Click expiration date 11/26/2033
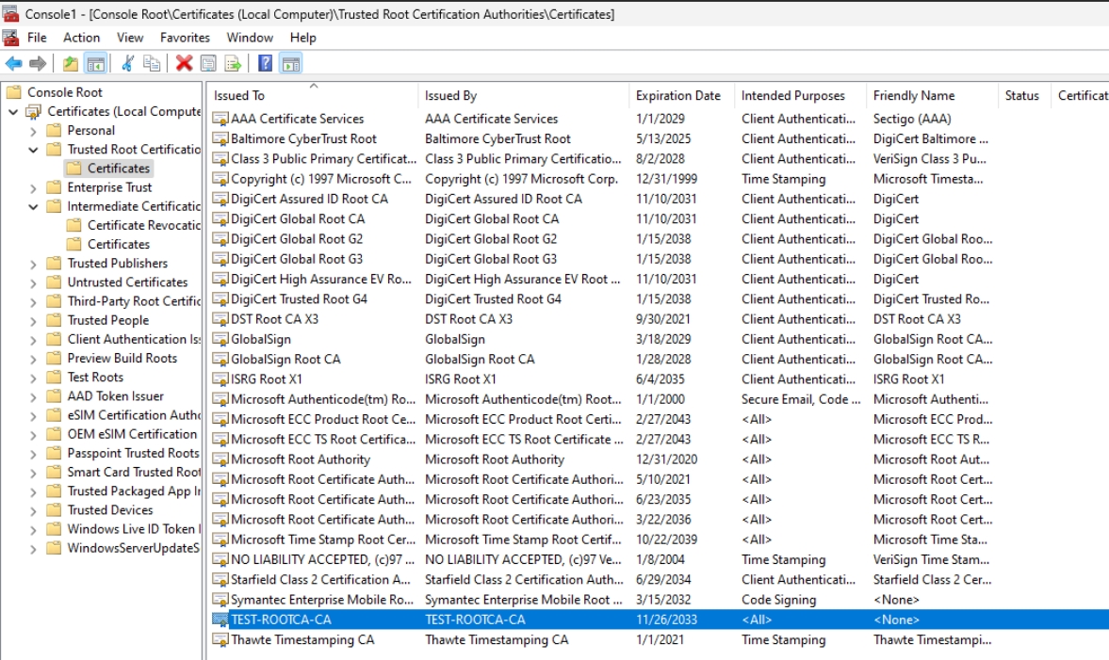Image resolution: width=1109 pixels, height=660 pixels. click(666, 620)
